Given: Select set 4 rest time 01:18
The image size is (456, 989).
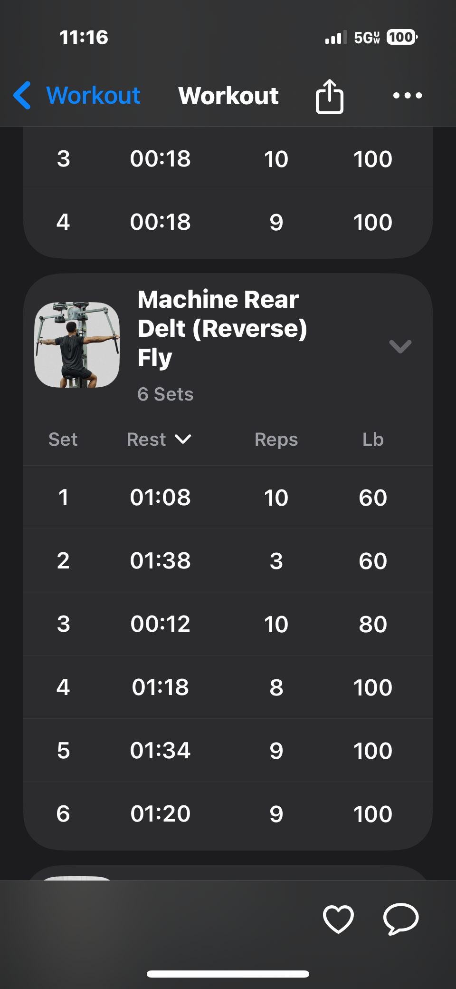Looking at the screenshot, I should (161, 687).
